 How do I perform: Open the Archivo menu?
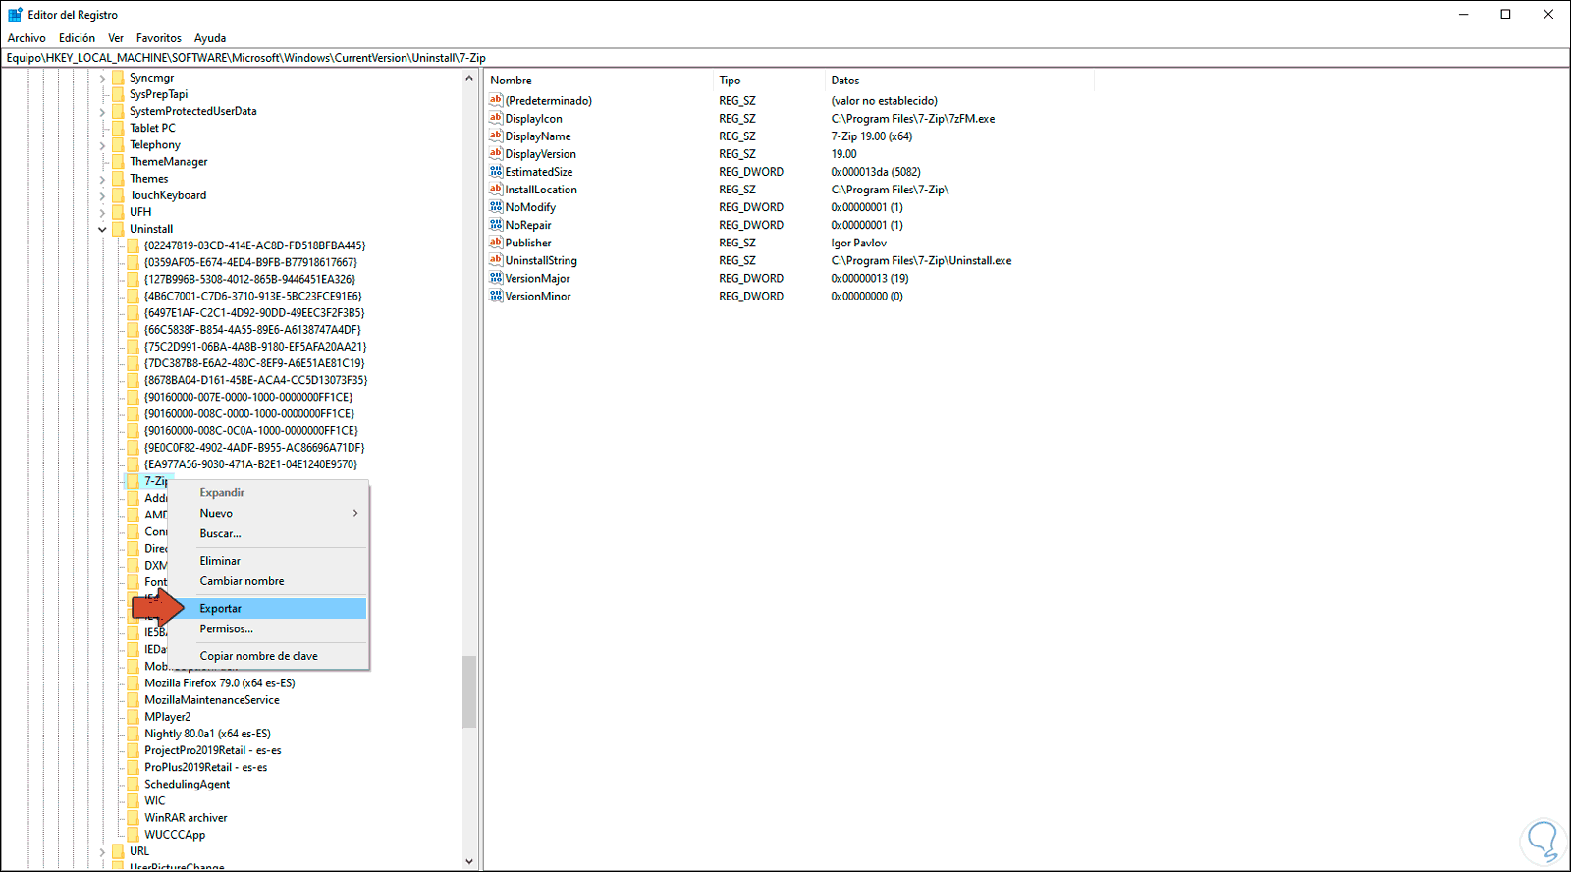coord(27,38)
